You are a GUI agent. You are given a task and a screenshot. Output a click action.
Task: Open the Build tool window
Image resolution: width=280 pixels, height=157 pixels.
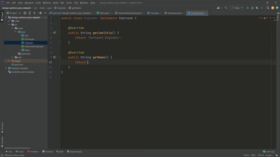point(60,152)
